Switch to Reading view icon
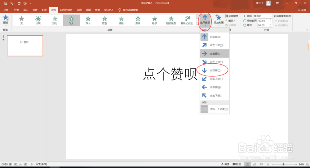Viewport: 310px width, 168px height. pyautogui.click(x=261, y=164)
